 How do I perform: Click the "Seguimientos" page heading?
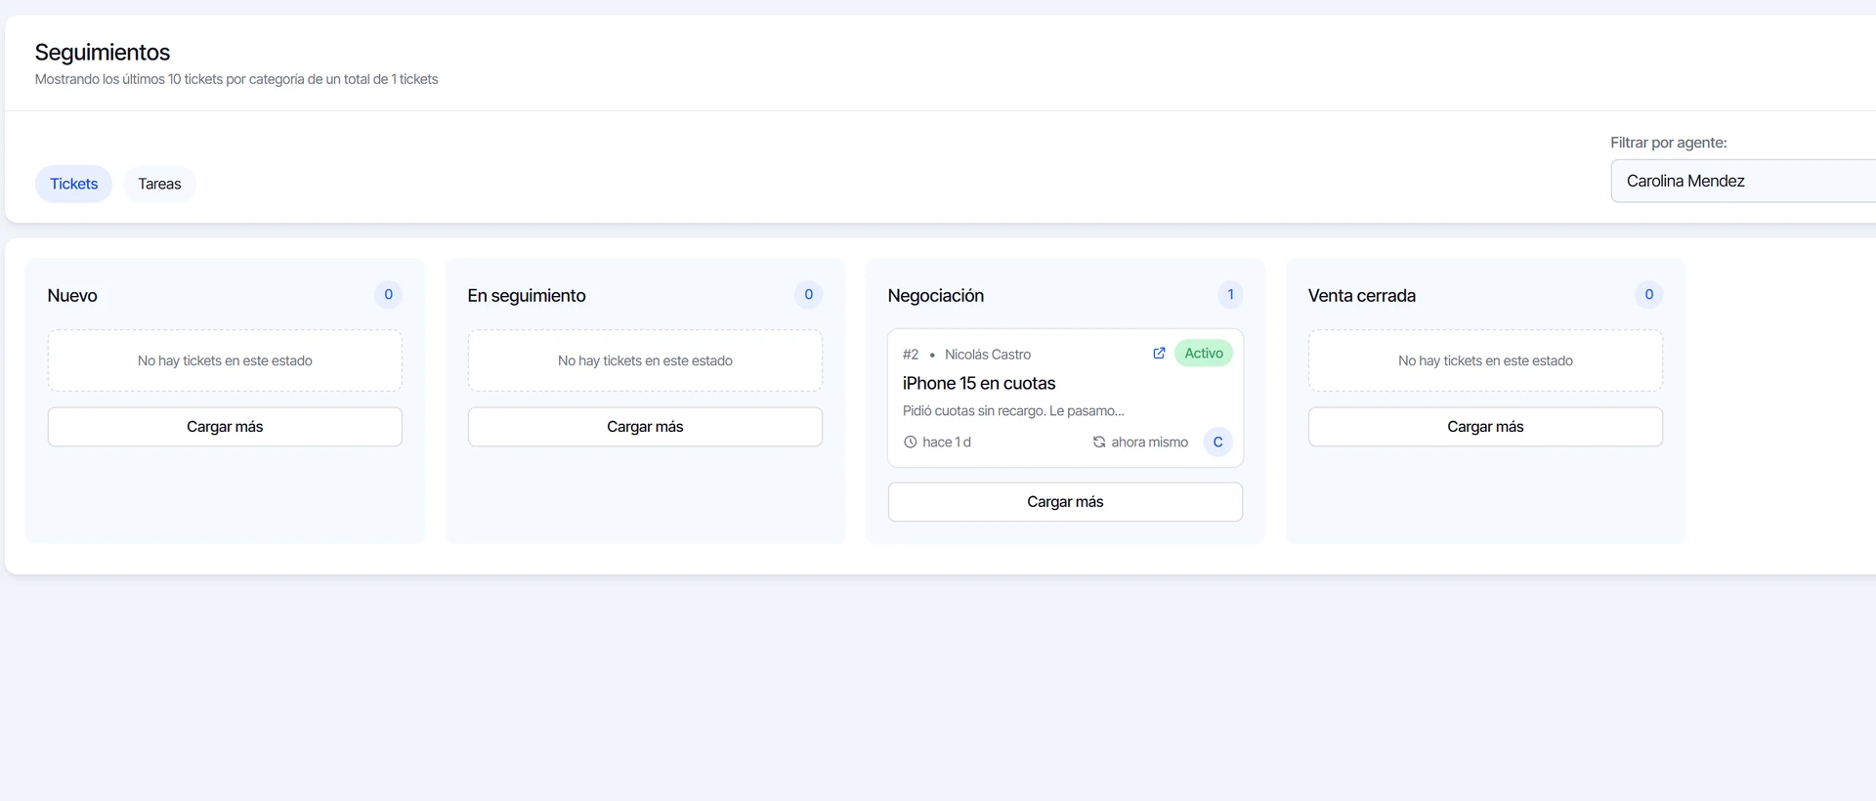point(103,53)
